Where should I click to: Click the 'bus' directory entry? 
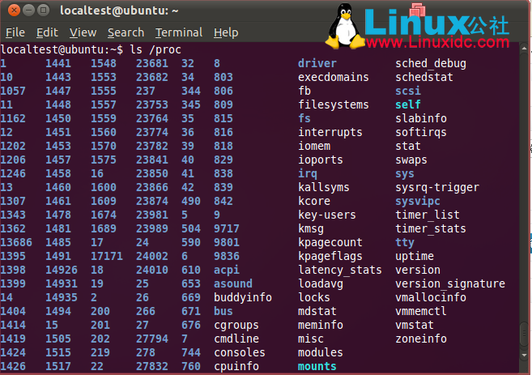tap(223, 311)
